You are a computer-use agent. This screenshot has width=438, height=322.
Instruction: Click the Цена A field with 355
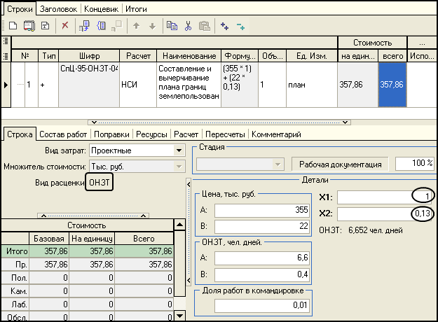click(x=262, y=211)
